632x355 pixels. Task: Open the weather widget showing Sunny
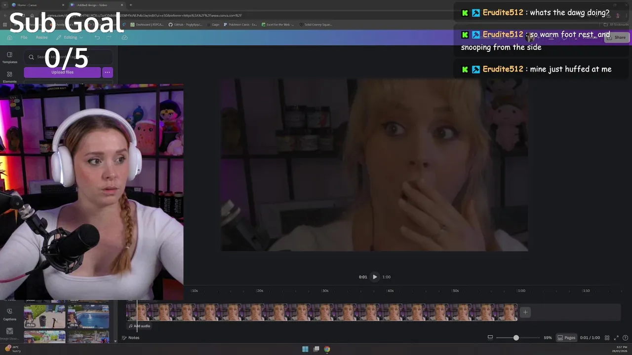click(13, 349)
